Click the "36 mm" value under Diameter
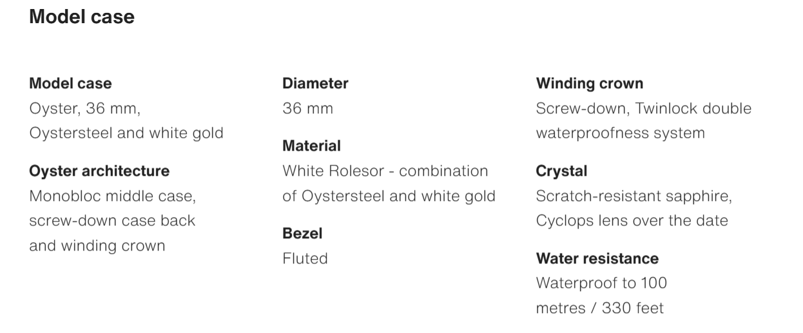The height and width of the screenshot is (333, 803). click(x=307, y=109)
